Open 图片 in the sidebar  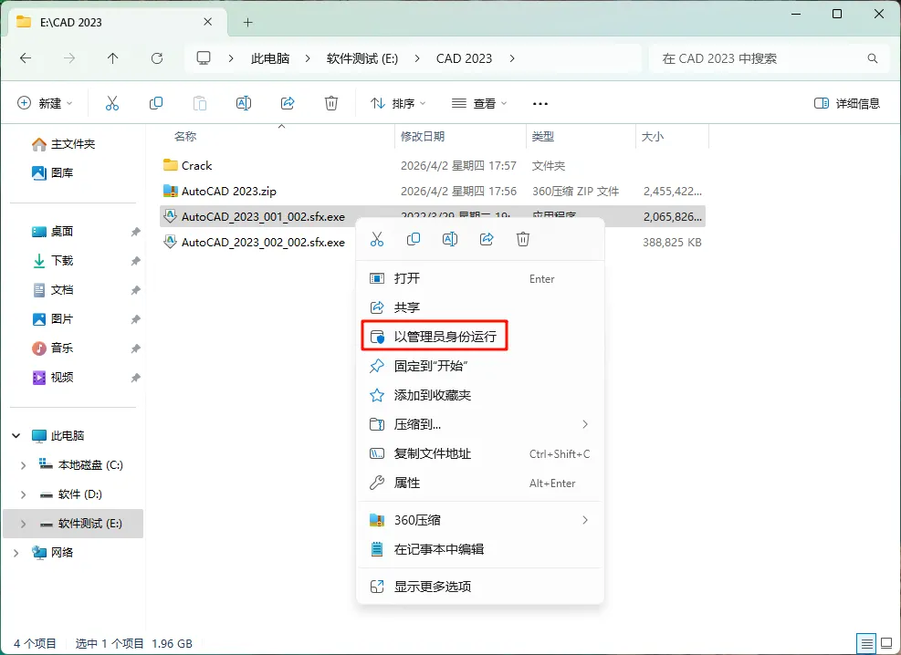[52, 319]
